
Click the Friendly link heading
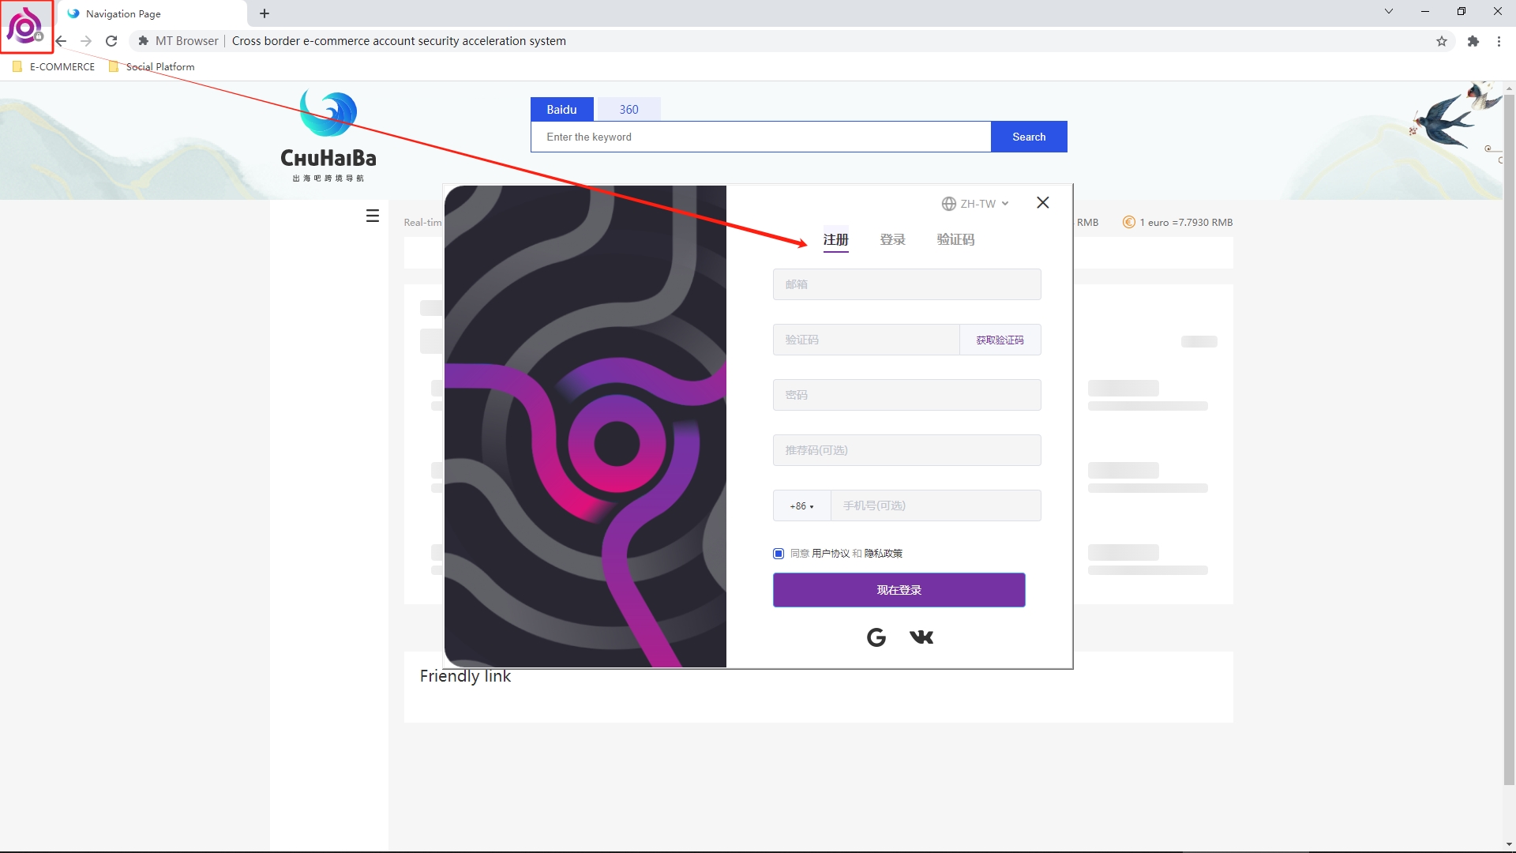465,676
